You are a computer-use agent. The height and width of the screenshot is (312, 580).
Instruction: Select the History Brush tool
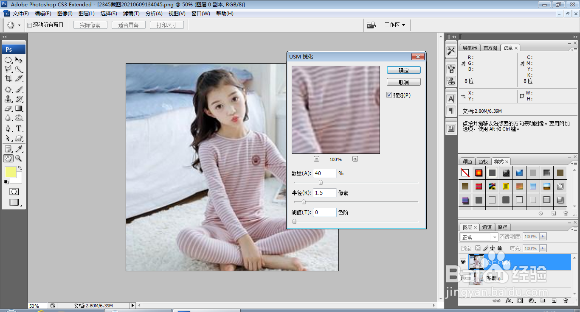(19, 99)
